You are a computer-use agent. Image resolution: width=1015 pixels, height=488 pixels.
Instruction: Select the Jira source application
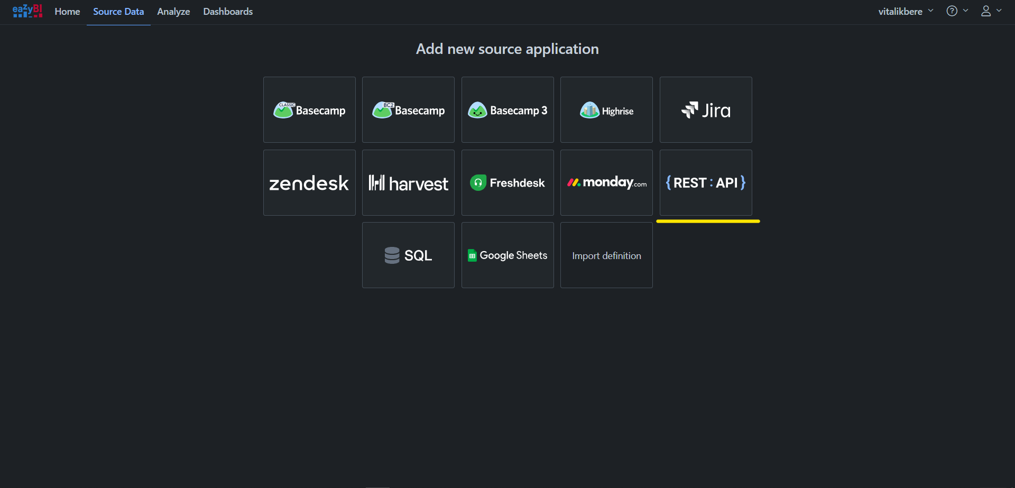click(706, 110)
